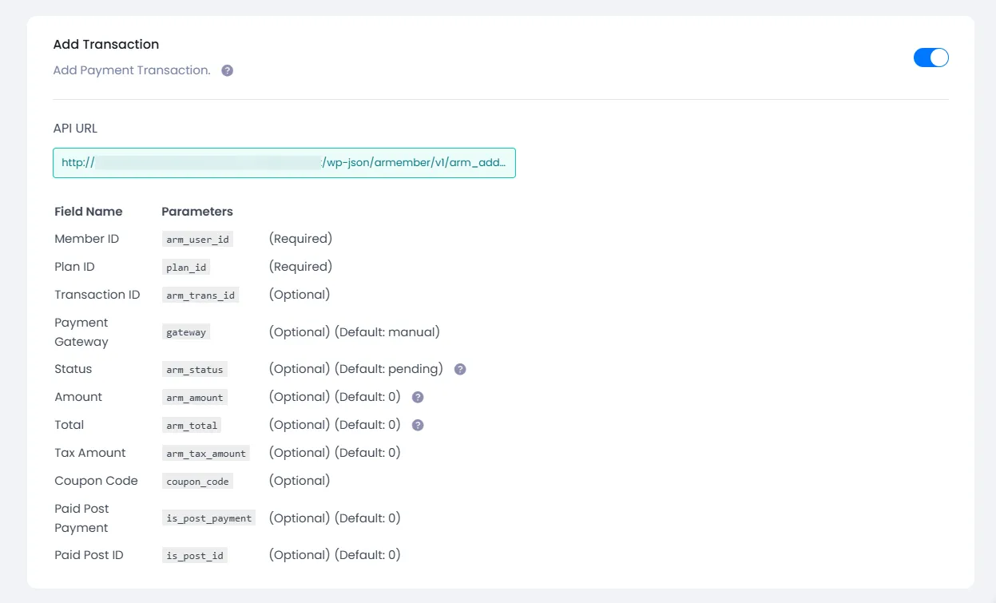The width and height of the screenshot is (996, 603).
Task: Click the gateway parameter badge
Action: tap(185, 331)
